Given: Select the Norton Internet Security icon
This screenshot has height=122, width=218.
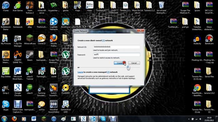Looking at the screenshot, I should click(x=6, y=57).
